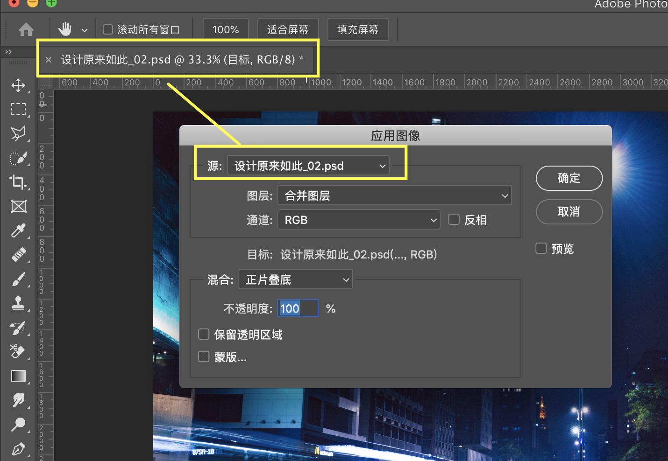668x461 pixels.
Task: Enable the 预览 preview checkbox
Action: (541, 248)
